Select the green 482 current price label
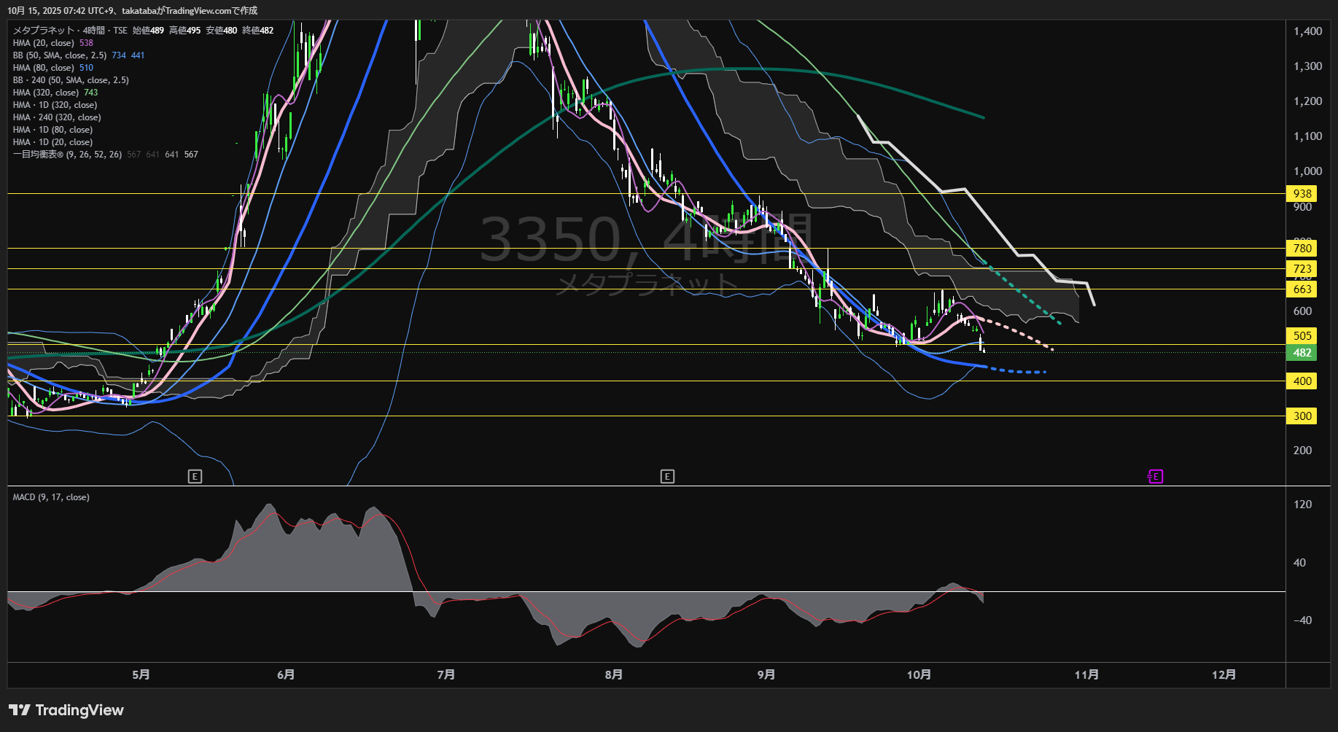1338x732 pixels. [x=1302, y=353]
